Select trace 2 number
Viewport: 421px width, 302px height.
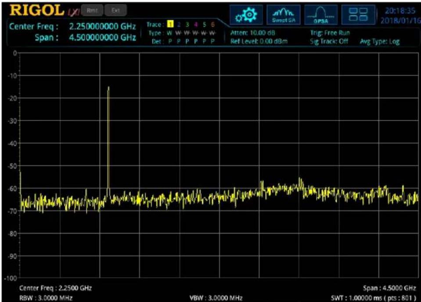(179, 25)
